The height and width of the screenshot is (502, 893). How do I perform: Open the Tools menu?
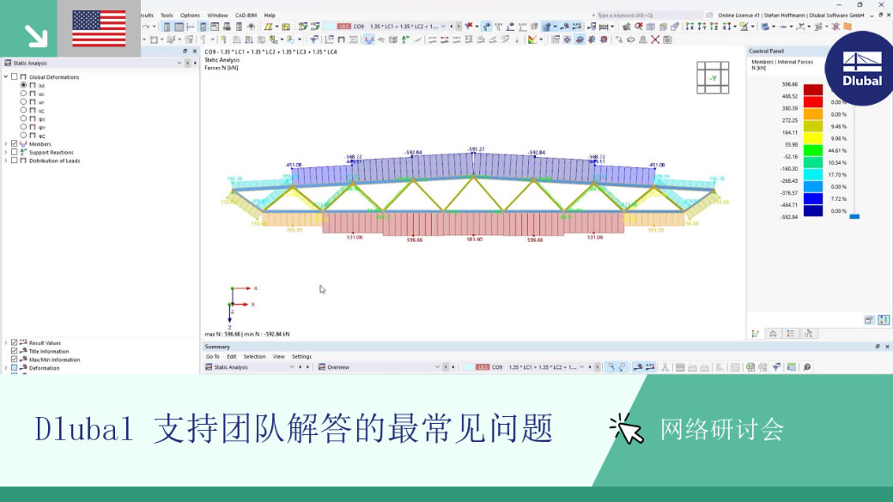click(x=167, y=15)
